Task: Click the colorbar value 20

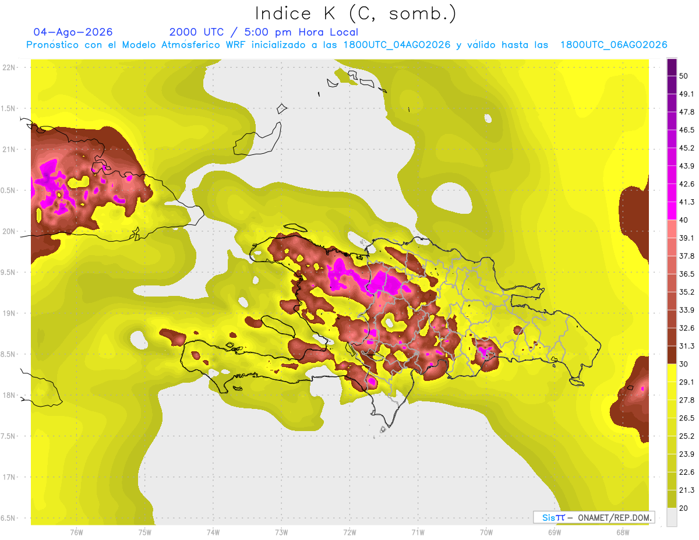Action: (x=684, y=508)
